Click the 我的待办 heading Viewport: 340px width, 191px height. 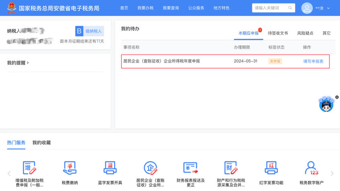tap(130, 28)
